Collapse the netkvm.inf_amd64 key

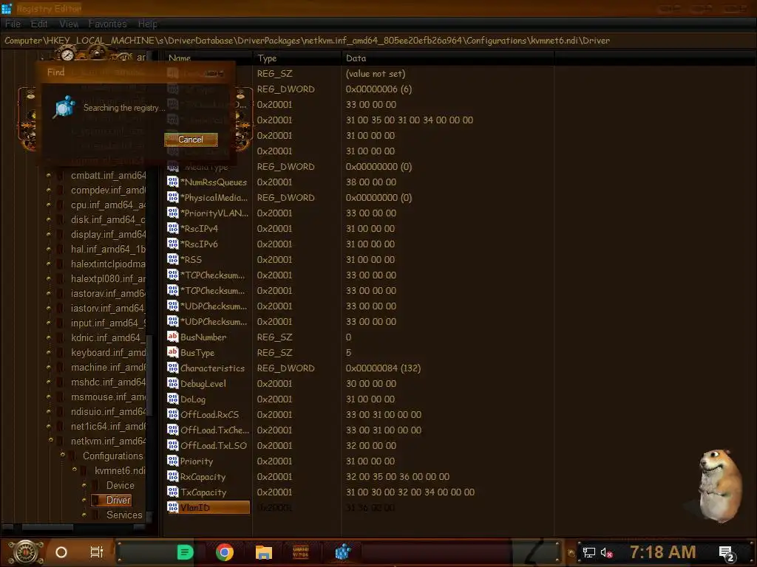tap(51, 440)
